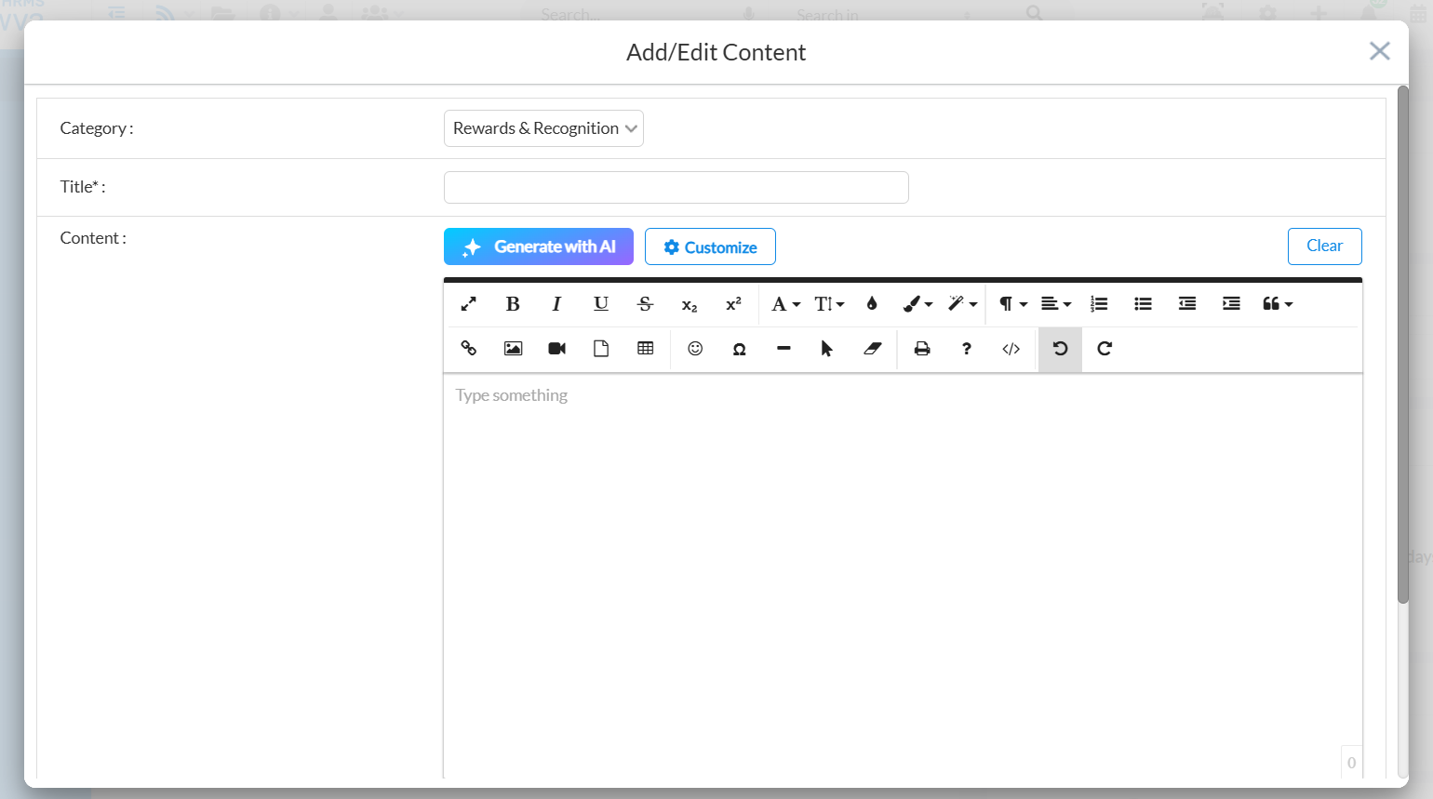Click the special characters omega icon
The width and height of the screenshot is (1433, 799).
(739, 349)
